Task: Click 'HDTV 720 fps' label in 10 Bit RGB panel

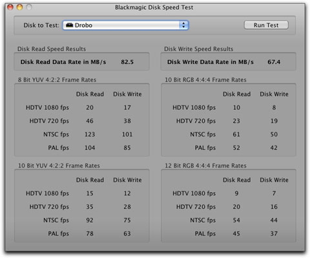Action: point(196,121)
